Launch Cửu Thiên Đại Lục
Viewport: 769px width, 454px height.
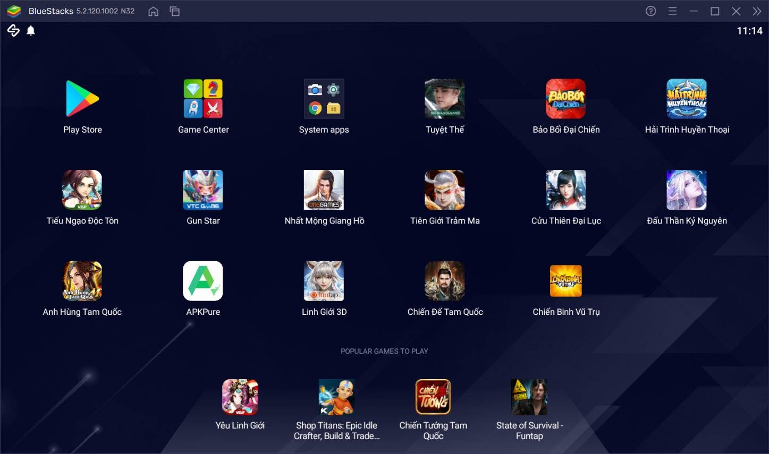[566, 190]
